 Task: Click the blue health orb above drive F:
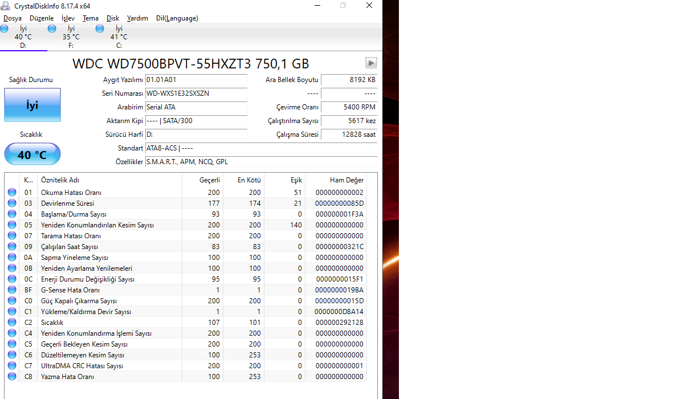click(x=52, y=28)
